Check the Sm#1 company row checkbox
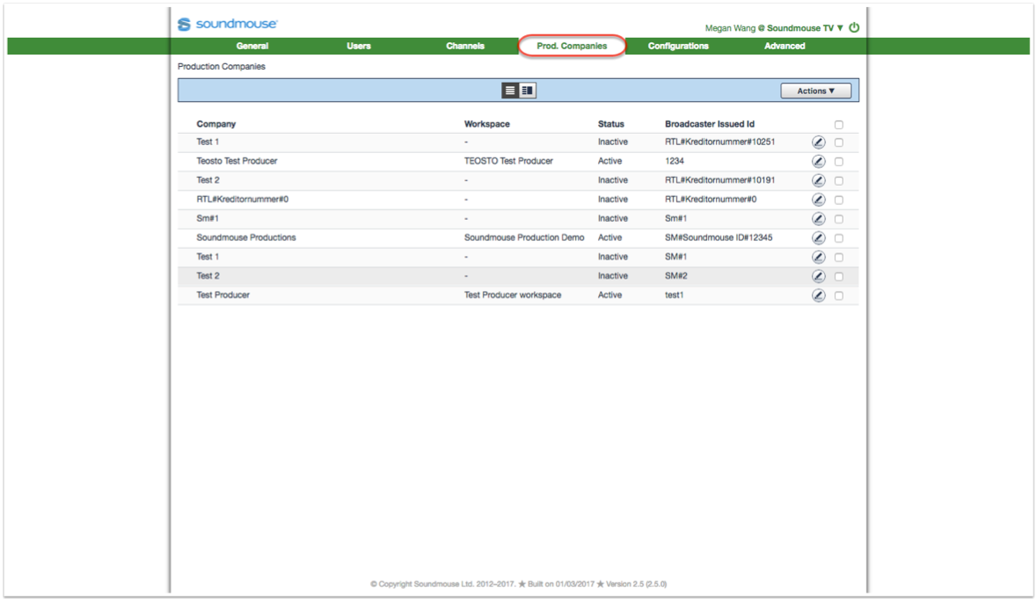The height and width of the screenshot is (599, 1036). (x=838, y=219)
